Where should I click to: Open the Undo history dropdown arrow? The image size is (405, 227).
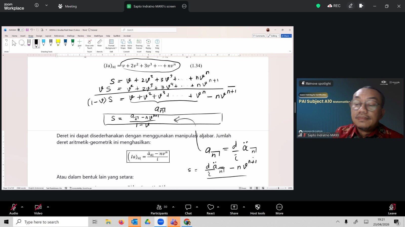pos(34,30)
